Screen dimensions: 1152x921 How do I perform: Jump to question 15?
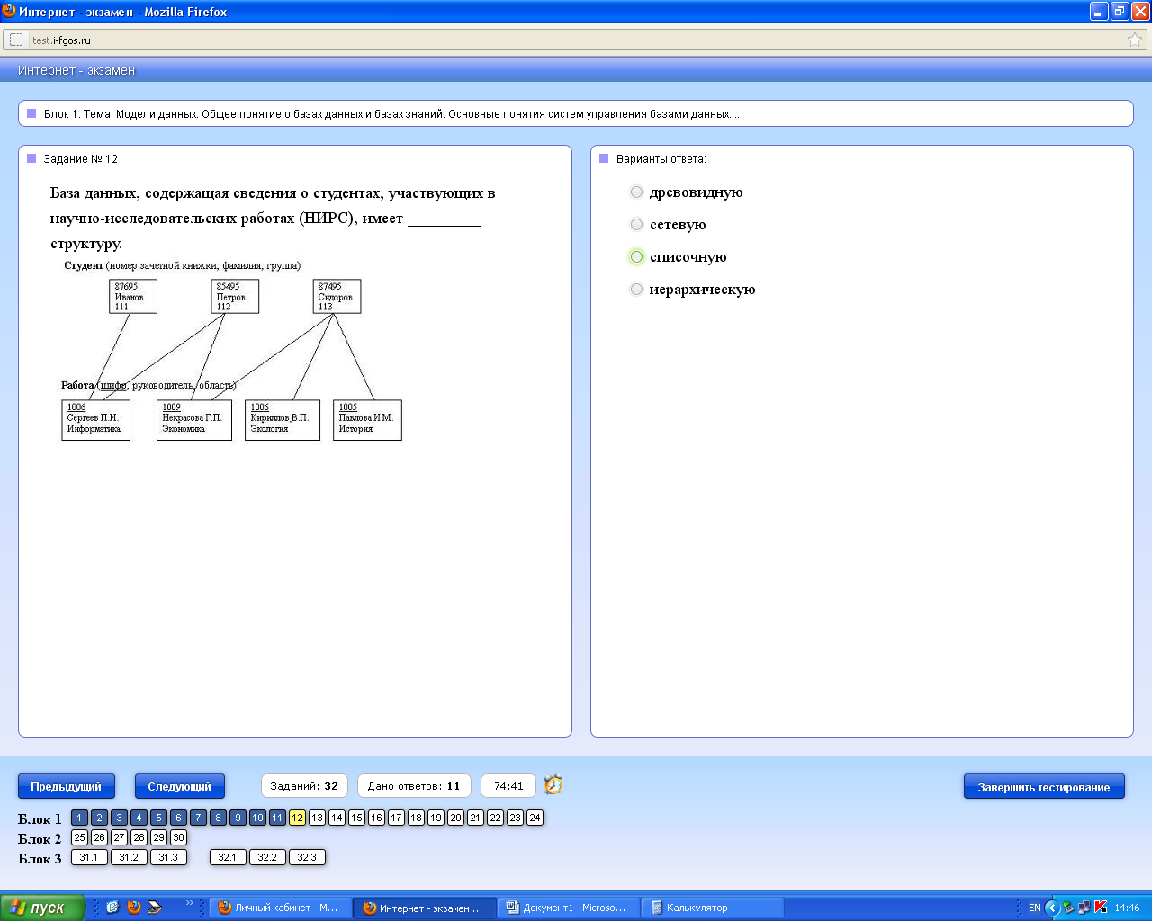point(356,818)
